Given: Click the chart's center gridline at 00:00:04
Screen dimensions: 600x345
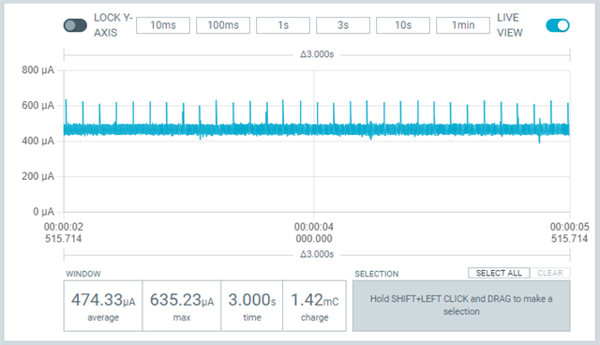Looking at the screenshot, I should click(314, 142).
